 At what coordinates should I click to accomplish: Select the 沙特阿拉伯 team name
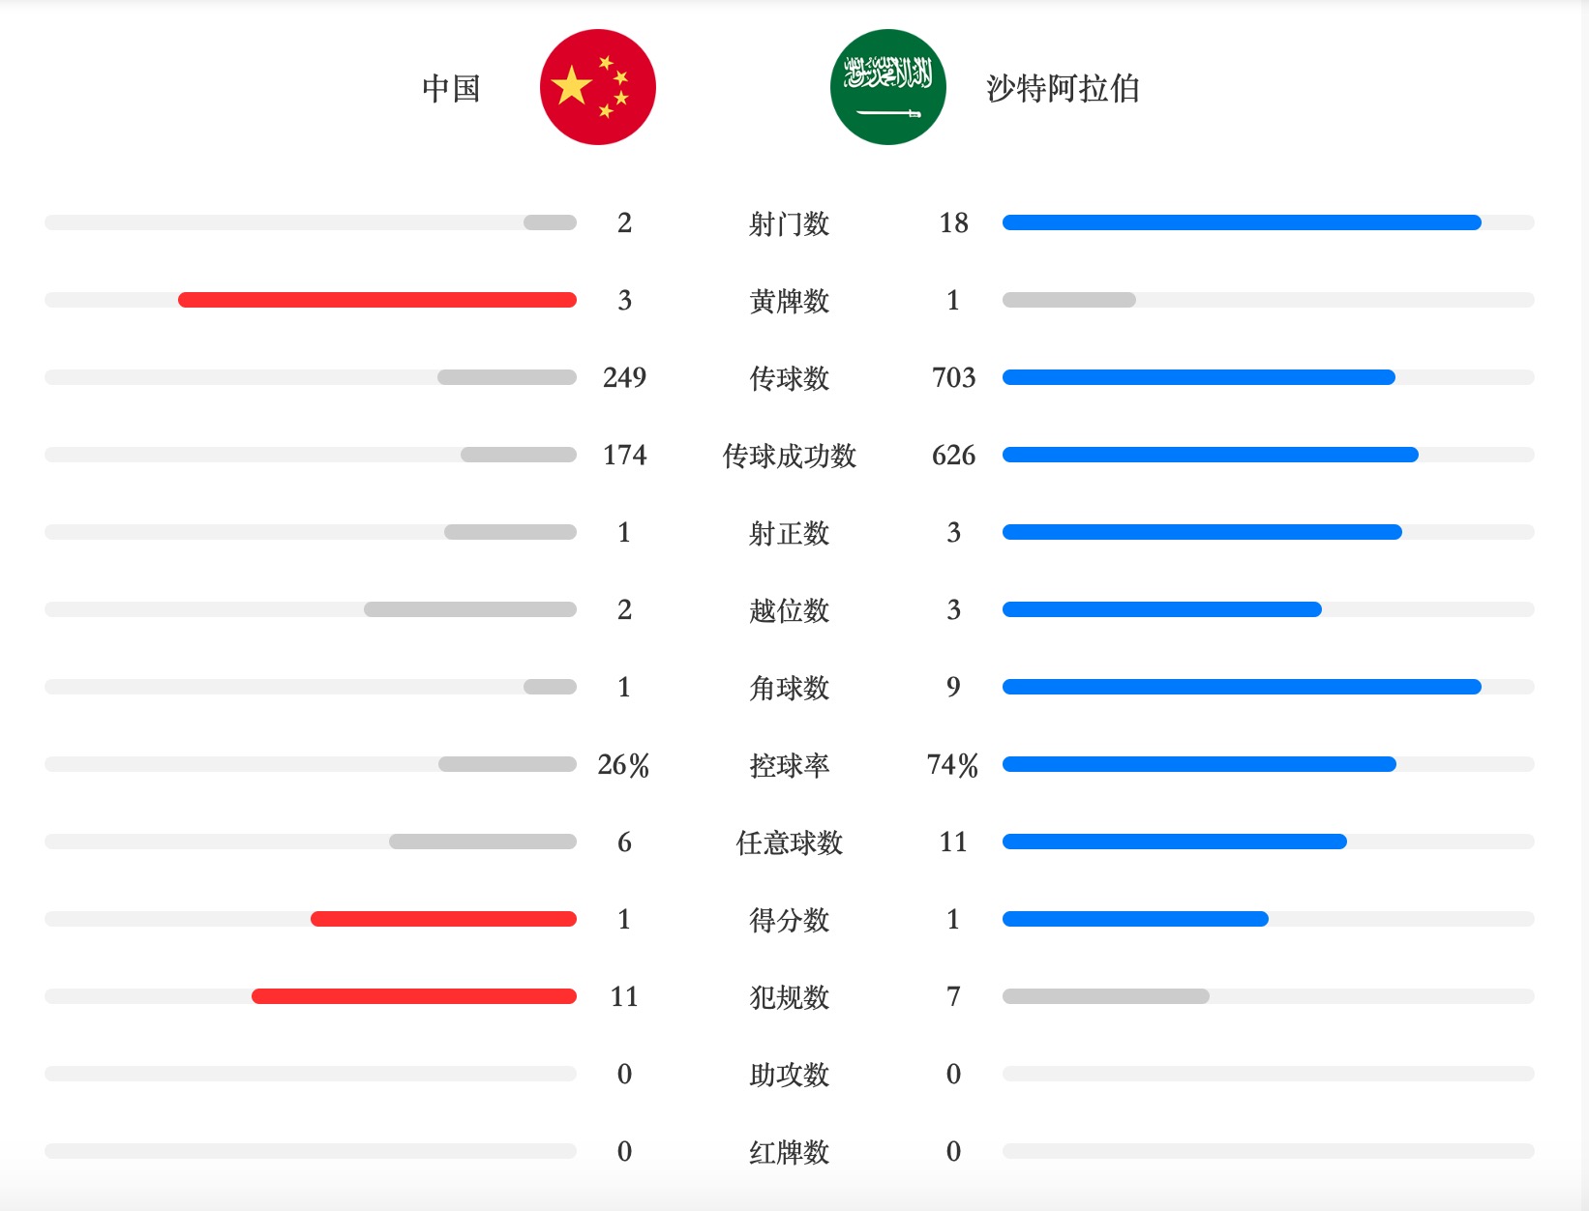(1063, 88)
